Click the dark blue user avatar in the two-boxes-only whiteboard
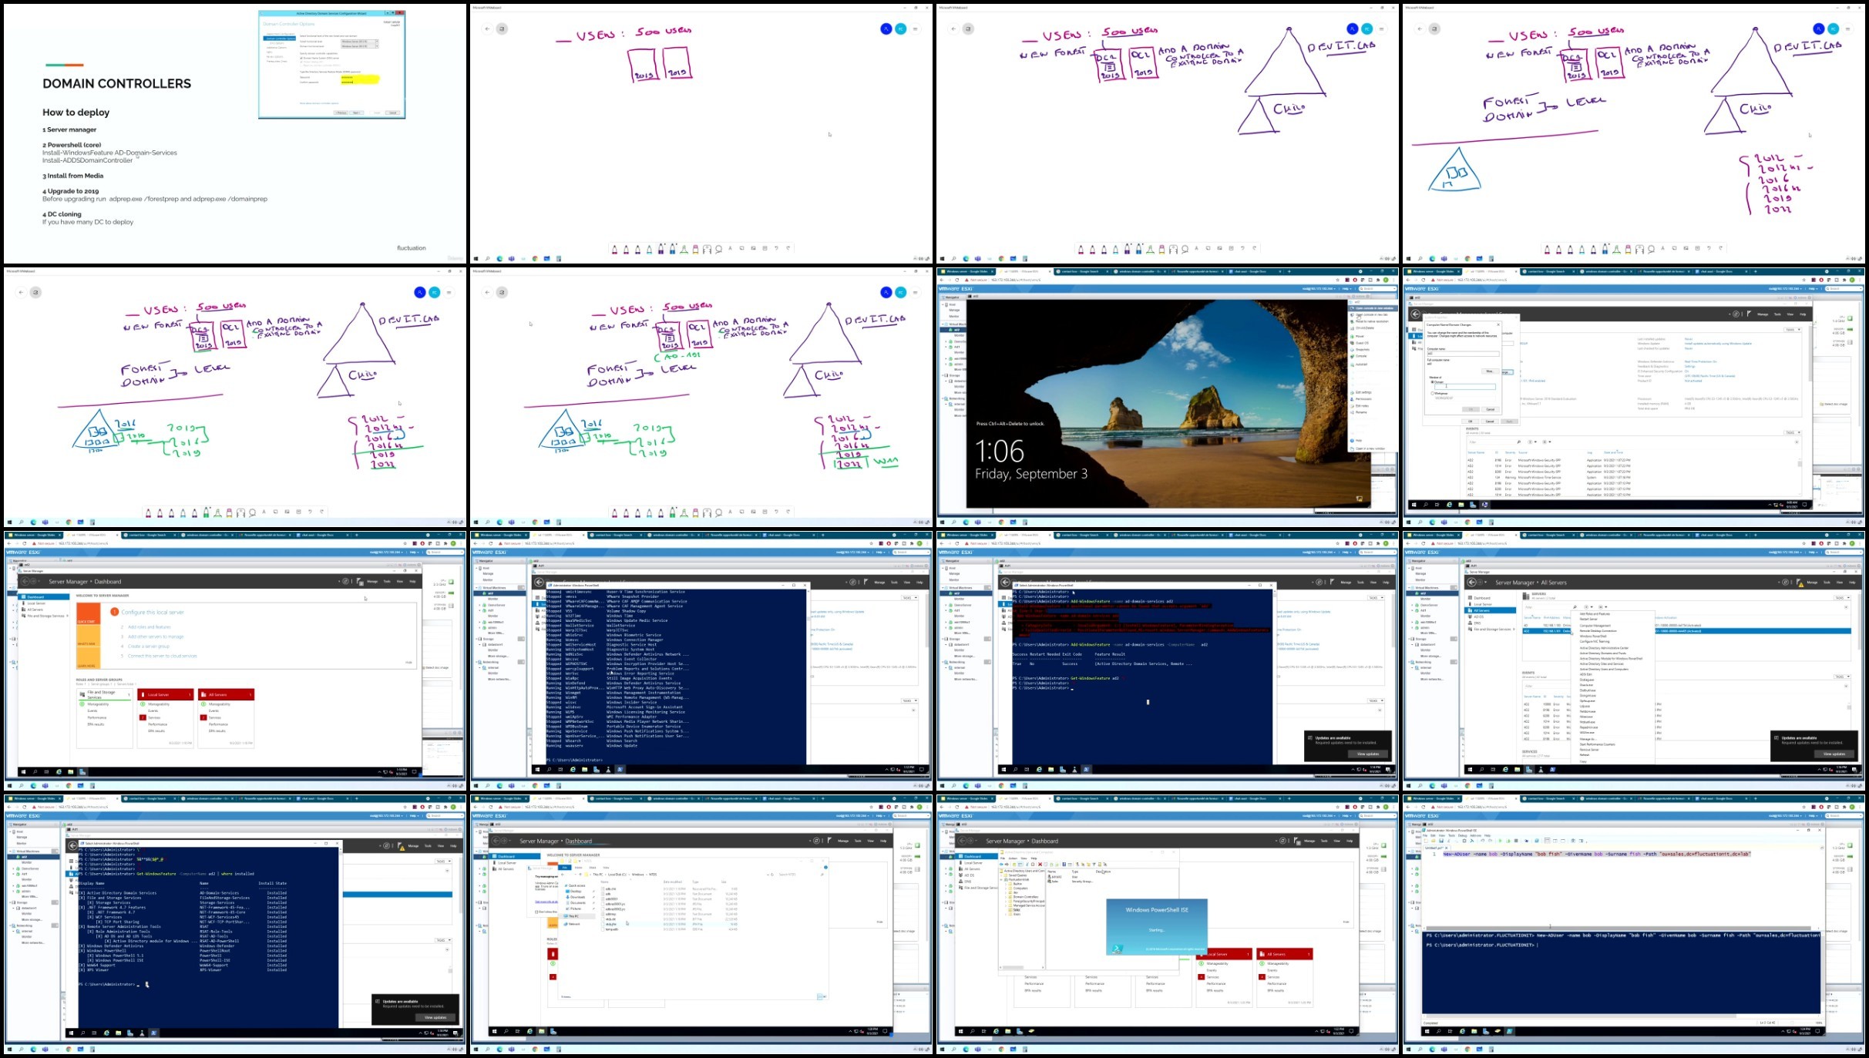The height and width of the screenshot is (1058, 1869). (886, 29)
